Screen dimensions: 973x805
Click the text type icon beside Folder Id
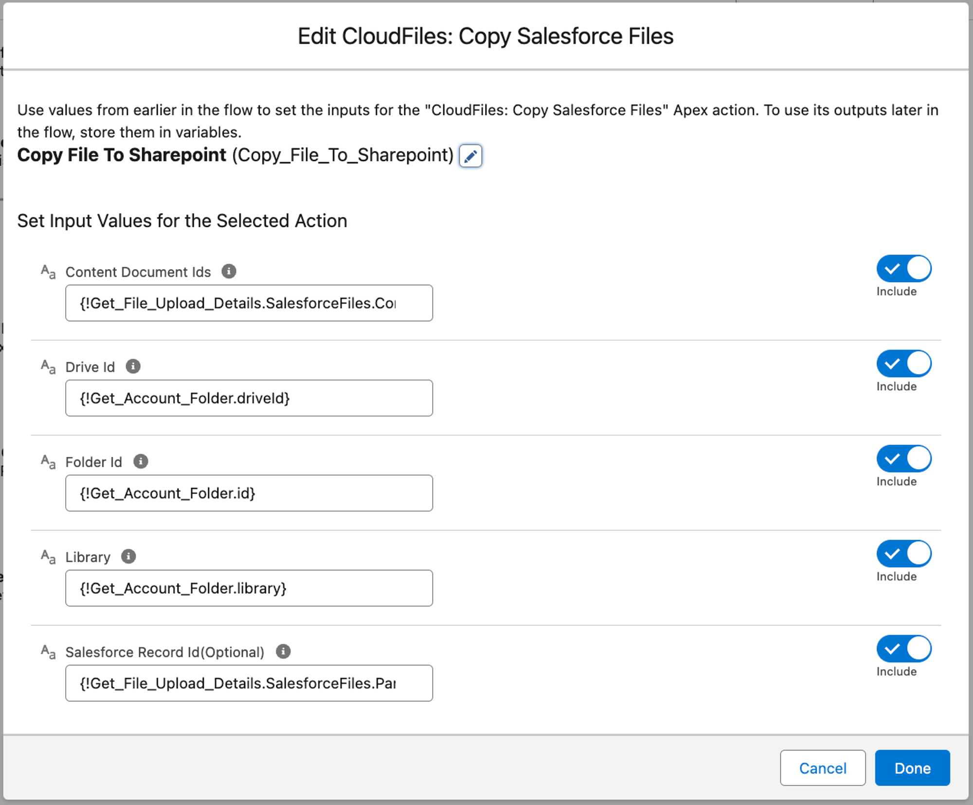[48, 461]
